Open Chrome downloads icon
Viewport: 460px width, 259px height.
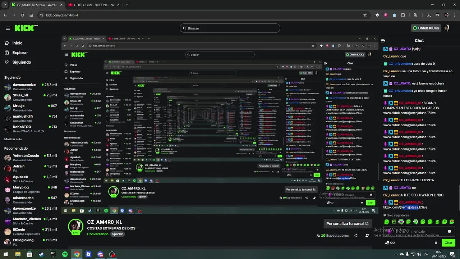429,15
